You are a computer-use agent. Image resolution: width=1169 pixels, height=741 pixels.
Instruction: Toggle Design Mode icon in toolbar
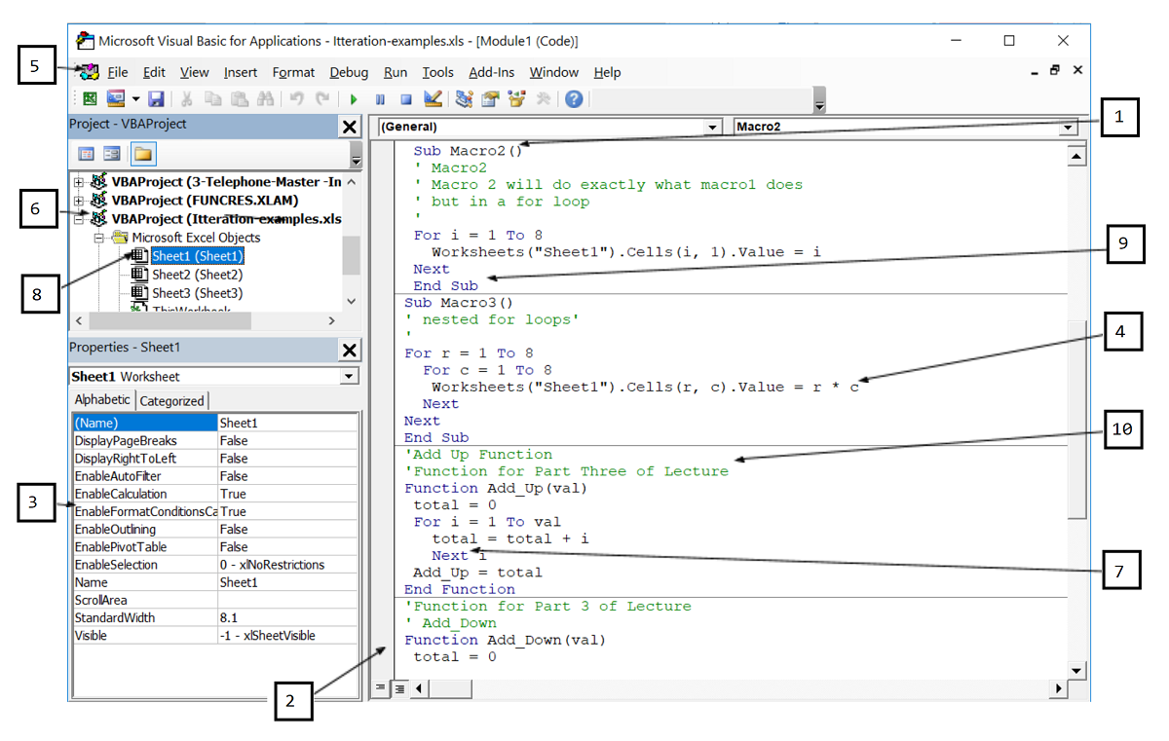click(434, 99)
